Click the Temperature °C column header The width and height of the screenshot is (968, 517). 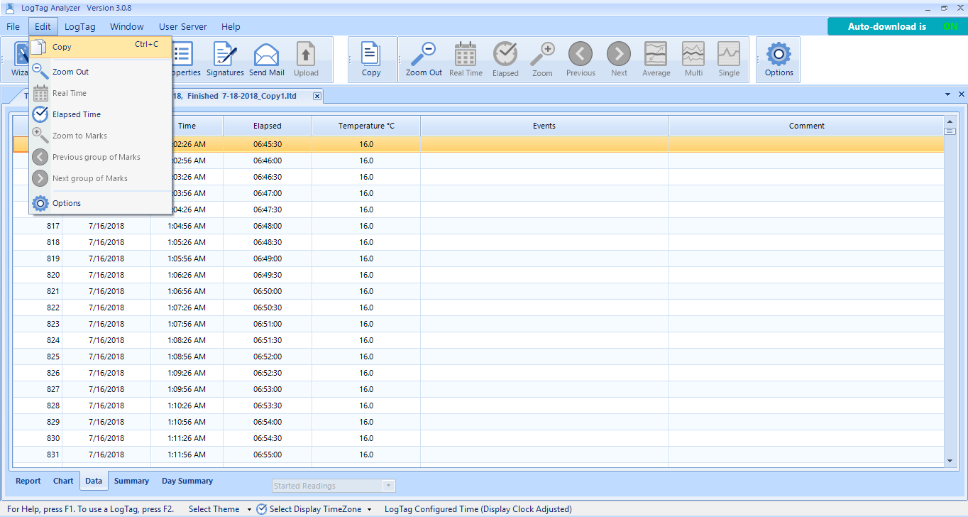366,126
